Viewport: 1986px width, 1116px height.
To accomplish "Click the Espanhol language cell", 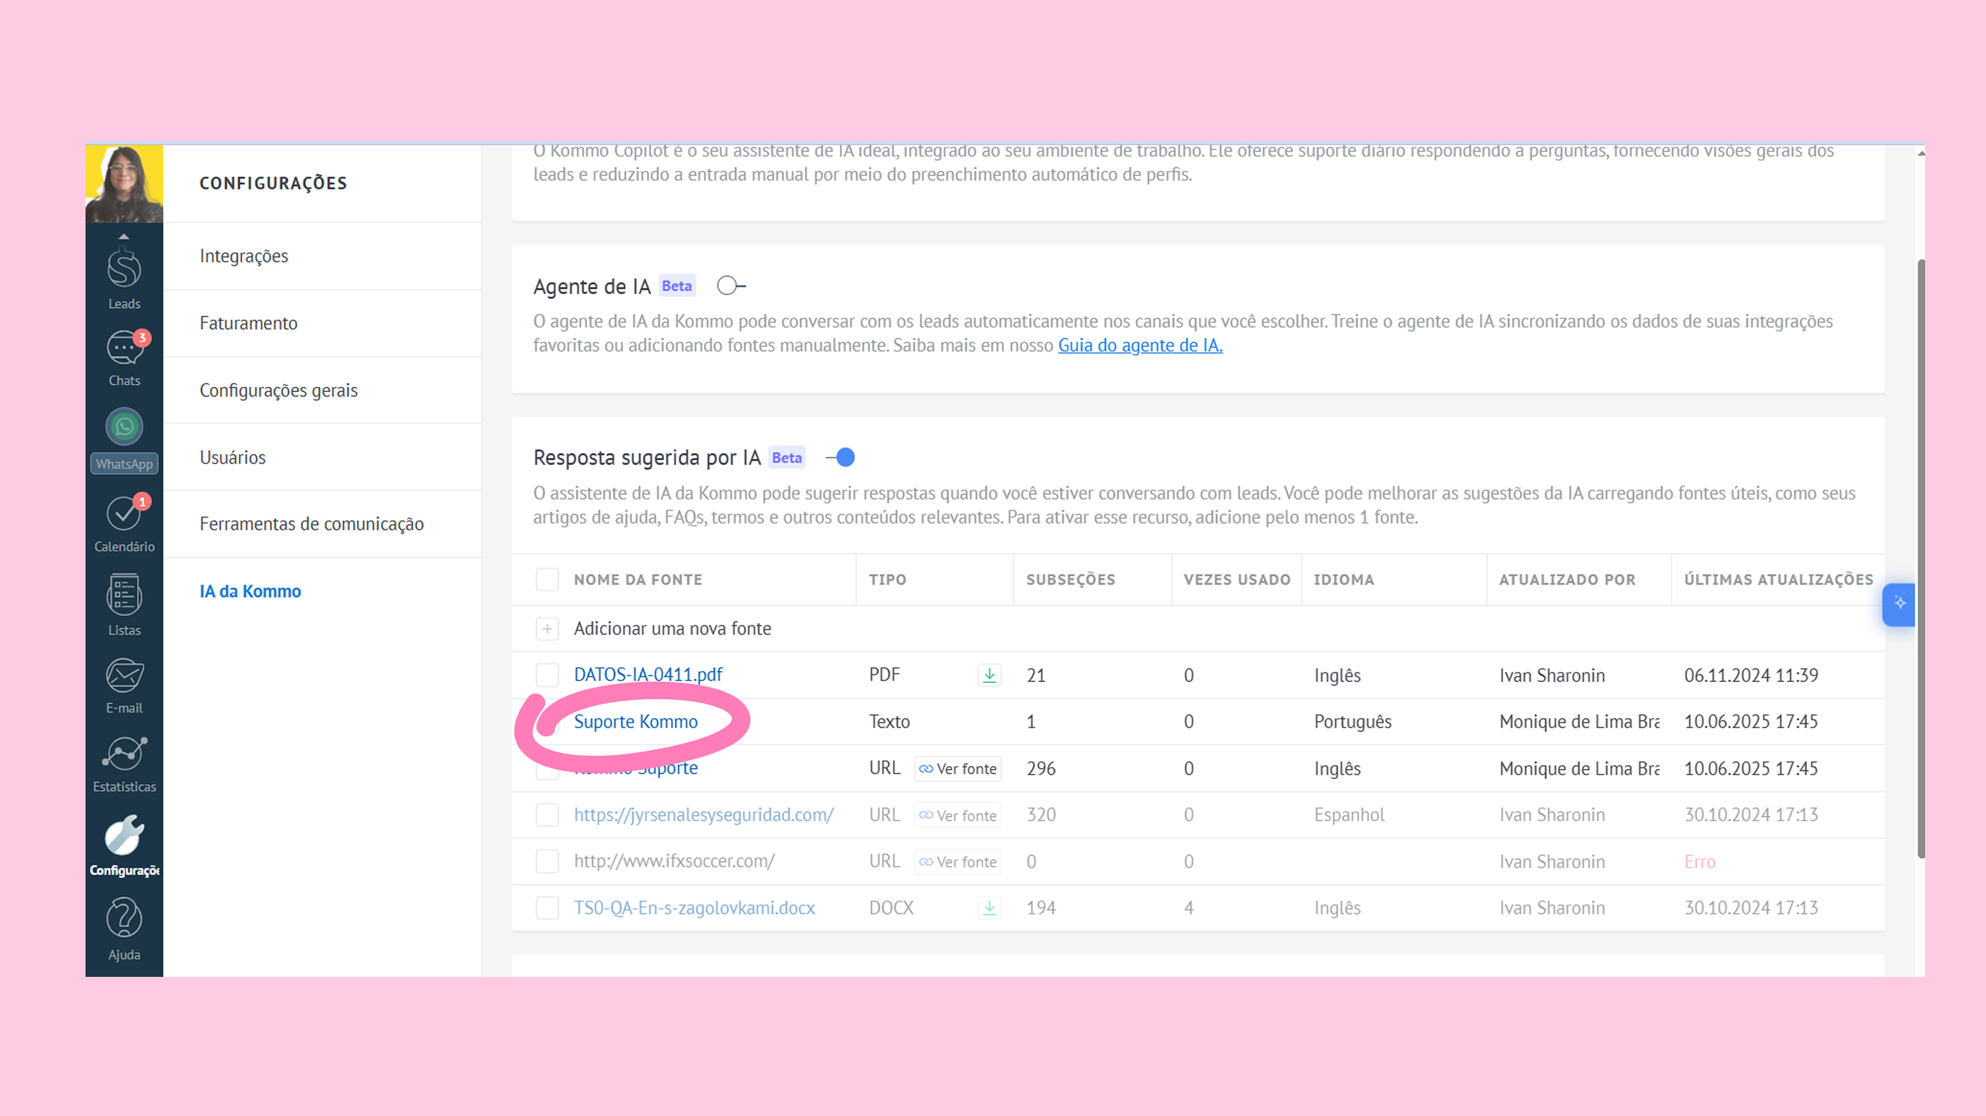I will [x=1349, y=815].
